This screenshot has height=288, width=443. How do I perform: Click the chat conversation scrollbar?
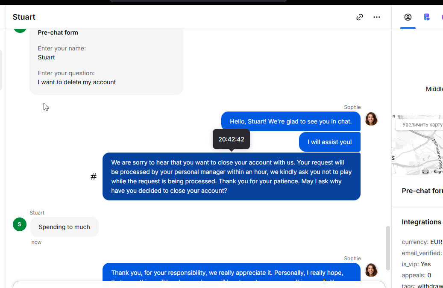click(388, 248)
